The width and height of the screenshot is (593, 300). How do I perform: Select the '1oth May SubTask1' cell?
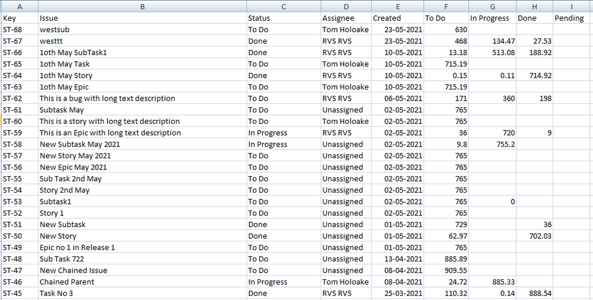click(142, 52)
